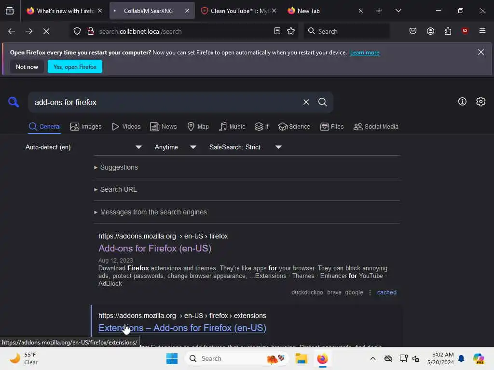Click the insecure connection padlock icon
Image resolution: width=494 pixels, height=370 pixels.
click(x=91, y=31)
